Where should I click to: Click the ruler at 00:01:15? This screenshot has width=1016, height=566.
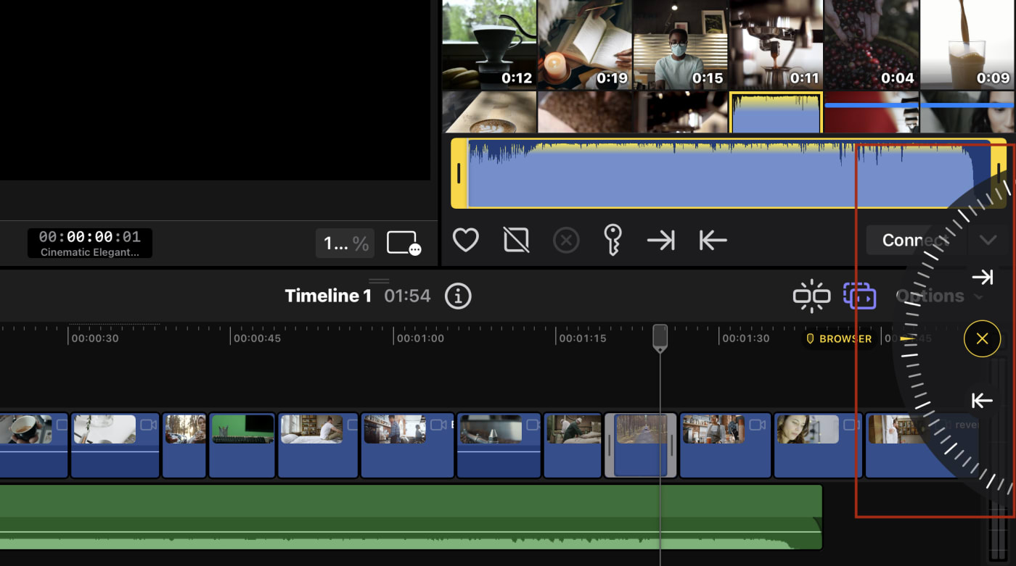(582, 338)
